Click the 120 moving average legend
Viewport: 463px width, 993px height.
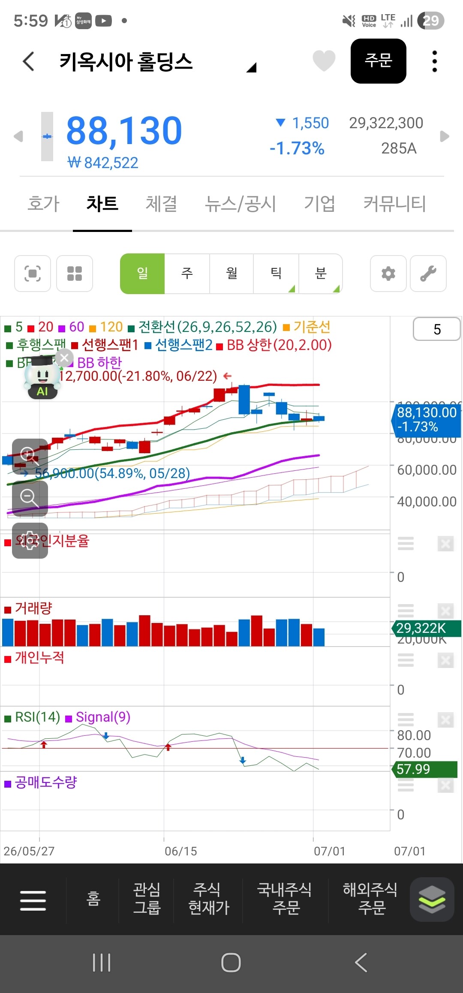pyautogui.click(x=106, y=327)
